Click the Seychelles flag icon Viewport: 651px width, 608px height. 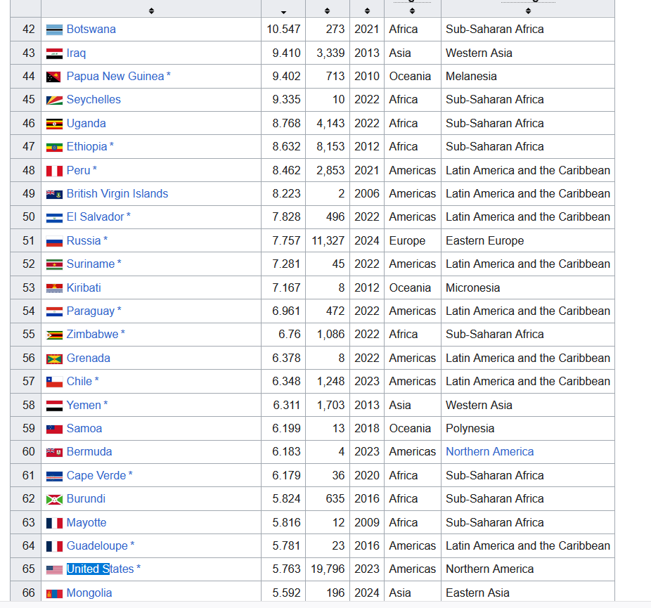click(54, 100)
